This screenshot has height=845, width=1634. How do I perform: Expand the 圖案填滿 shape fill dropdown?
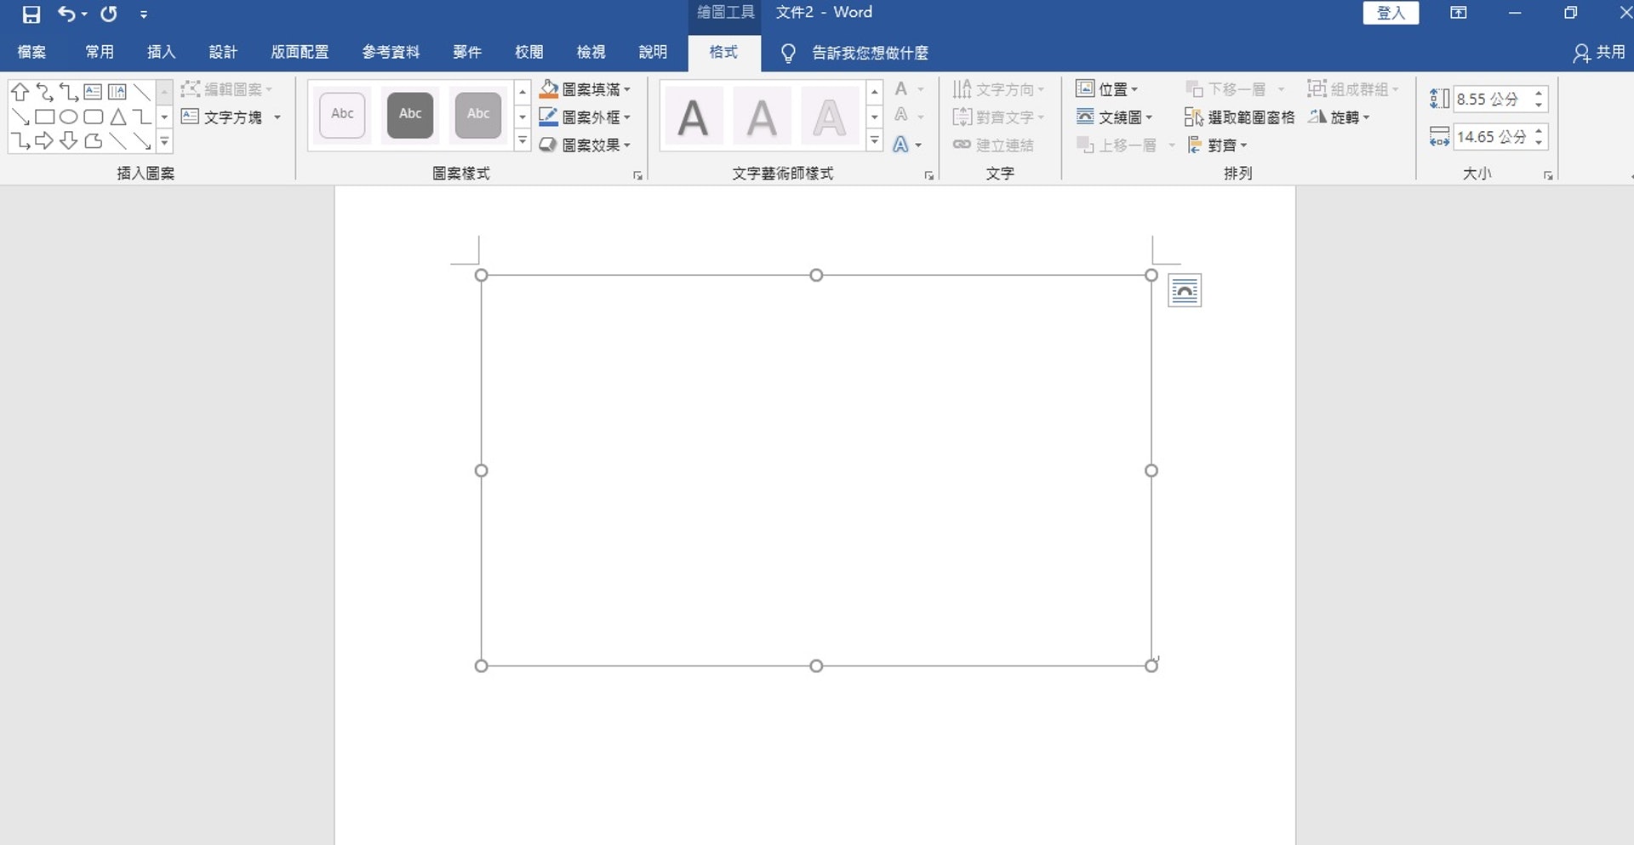[627, 89]
